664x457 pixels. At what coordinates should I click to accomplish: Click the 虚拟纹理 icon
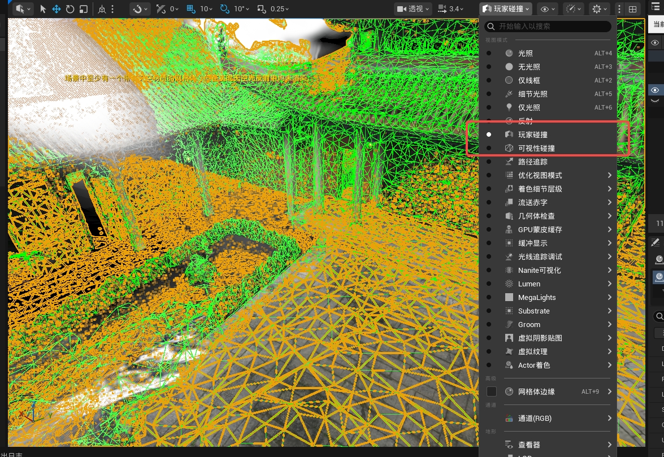pos(509,351)
